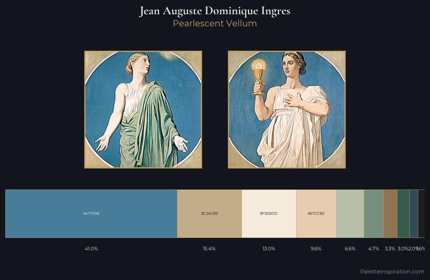
Task: Click the muted gray-green 4.7% swatch
Action: point(374,214)
